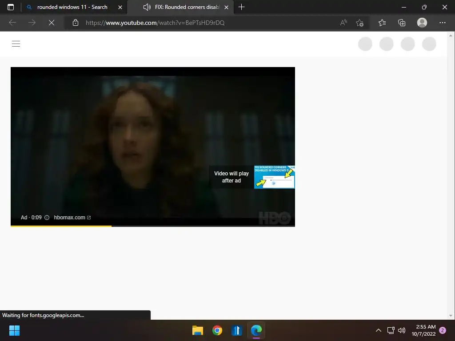Open ad info icon next to 0:09

tap(47, 218)
